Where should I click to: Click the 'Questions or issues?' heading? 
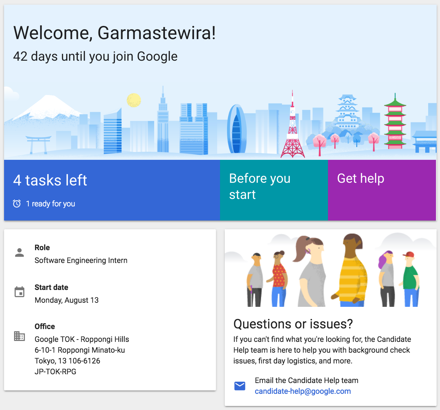293,324
